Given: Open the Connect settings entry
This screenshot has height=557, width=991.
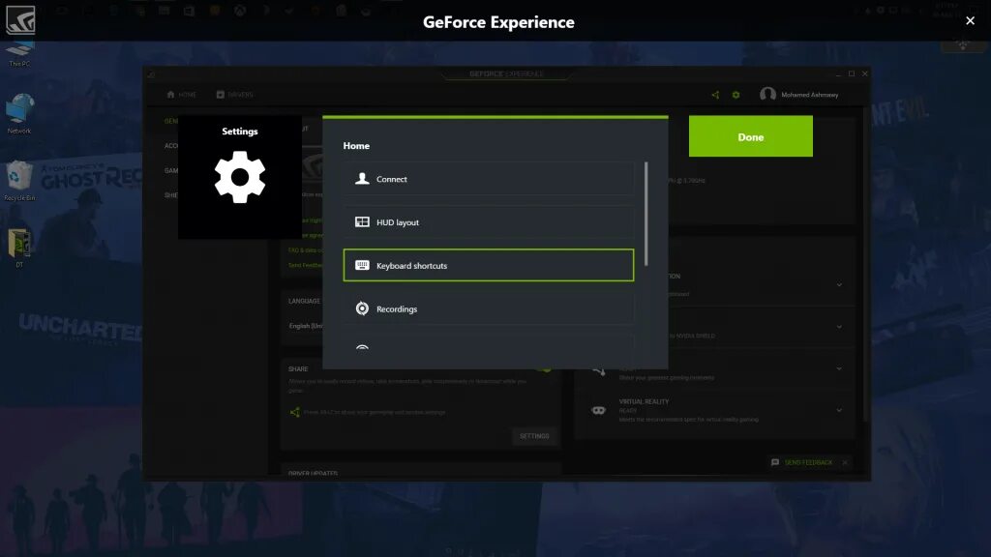Looking at the screenshot, I should point(488,179).
